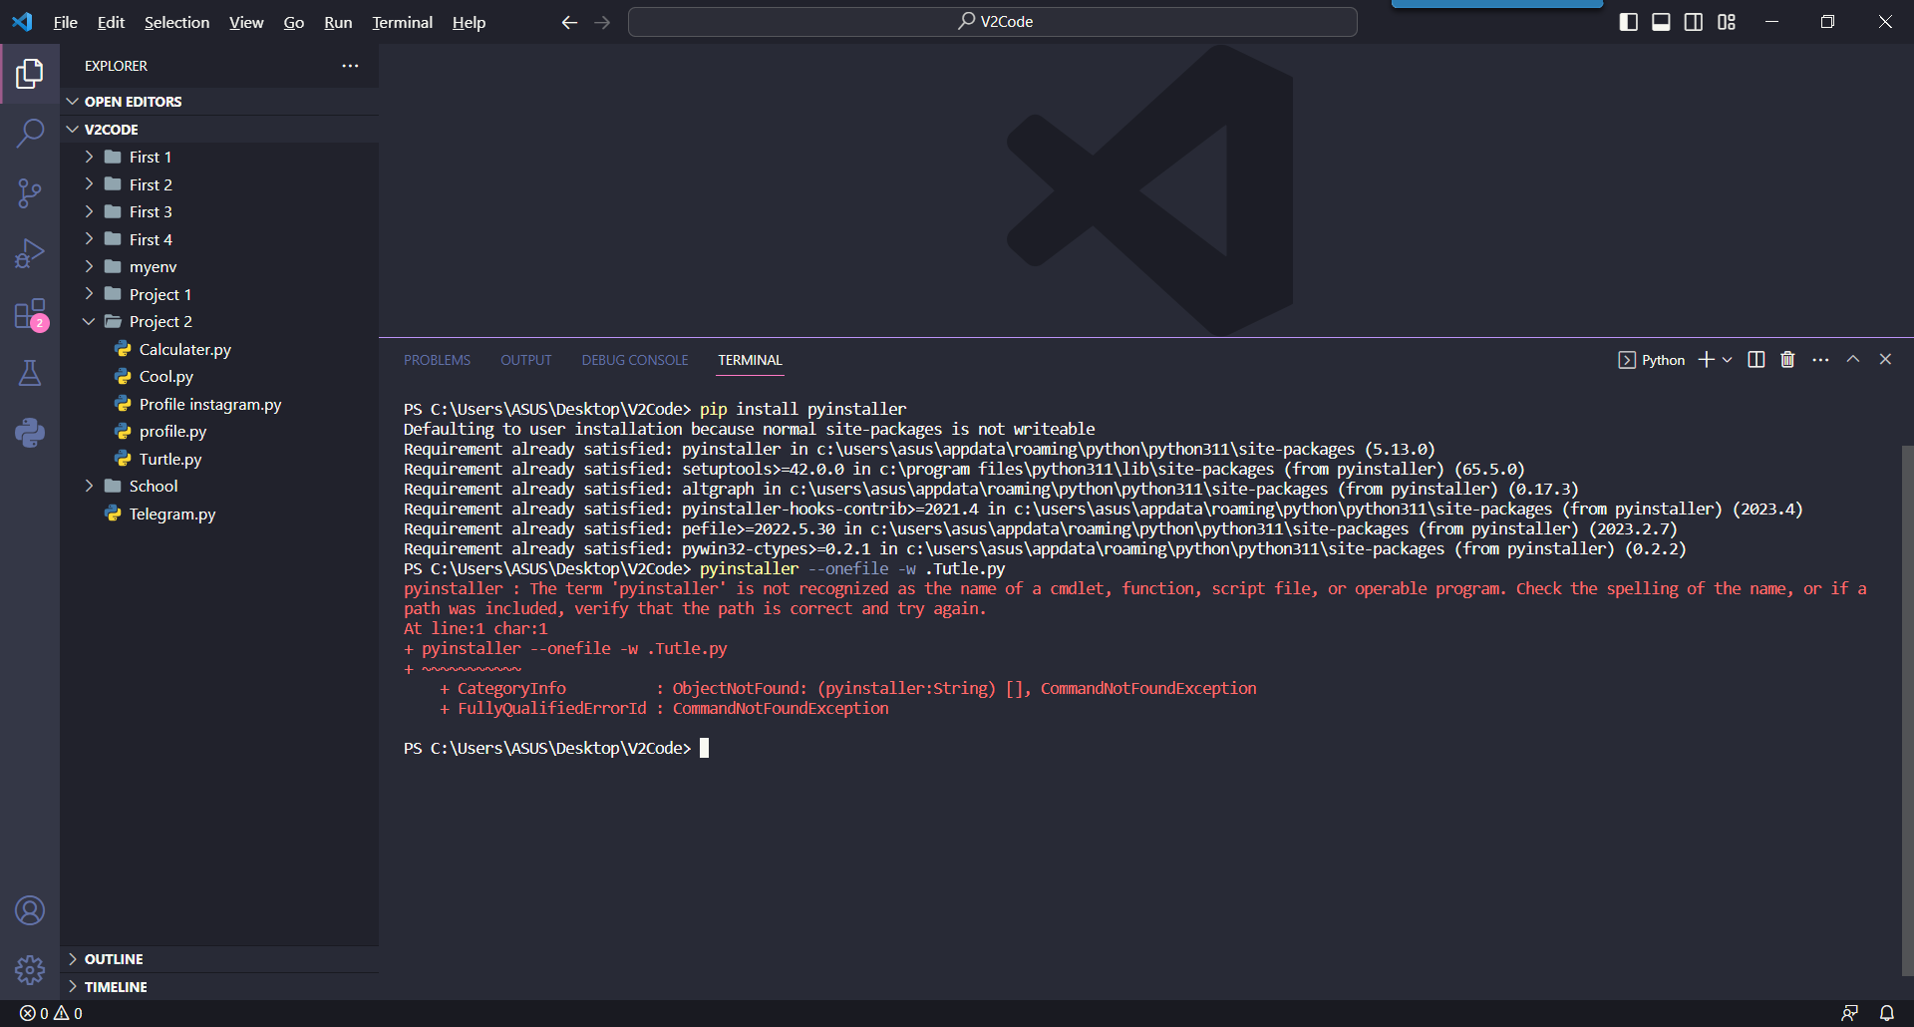Toggle the secondary side bar layout
Image resolution: width=1914 pixels, height=1027 pixels.
(1694, 22)
